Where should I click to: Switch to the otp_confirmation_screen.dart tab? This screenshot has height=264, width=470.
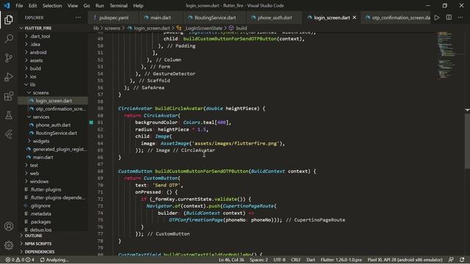[397, 18]
